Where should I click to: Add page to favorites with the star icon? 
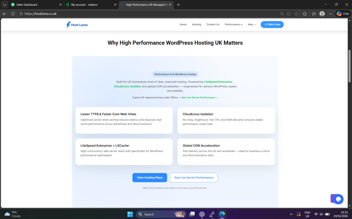click(x=296, y=14)
